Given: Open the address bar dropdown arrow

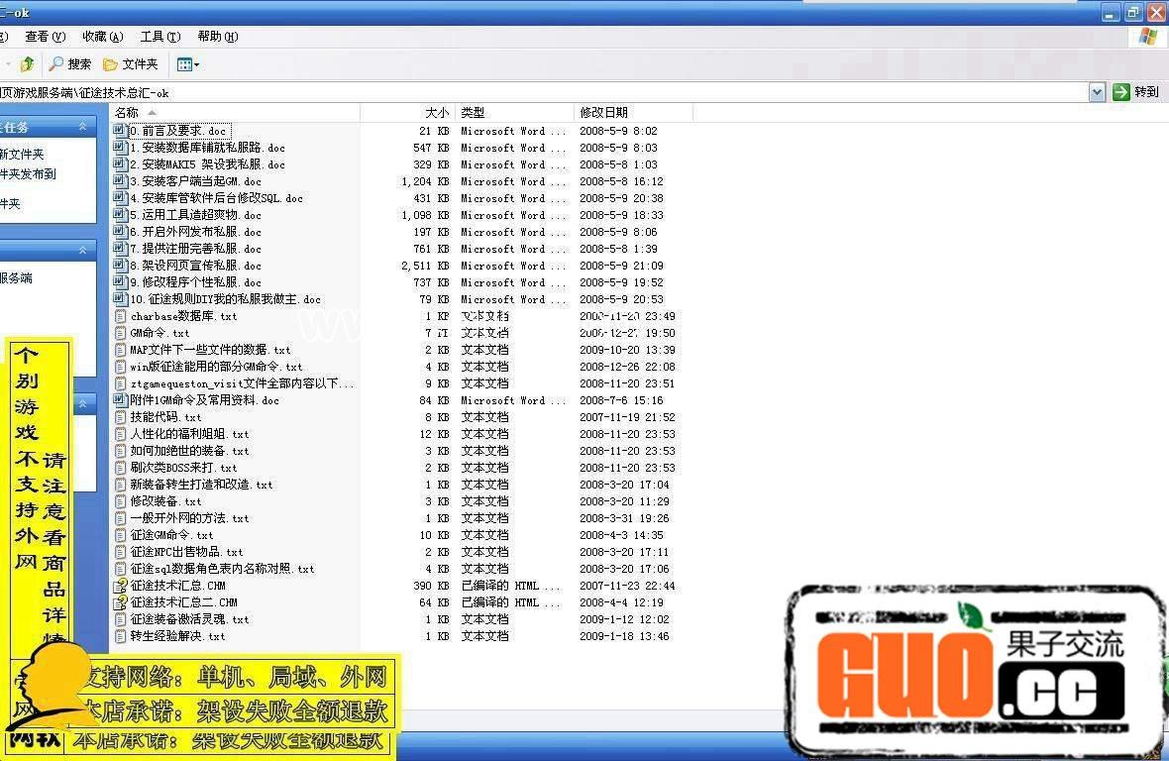Looking at the screenshot, I should [x=1097, y=92].
